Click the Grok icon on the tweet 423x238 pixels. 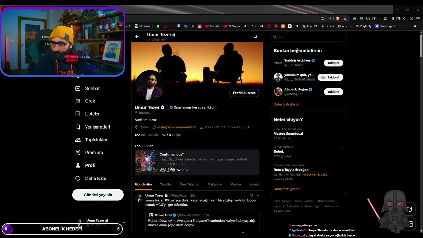[x=251, y=195]
